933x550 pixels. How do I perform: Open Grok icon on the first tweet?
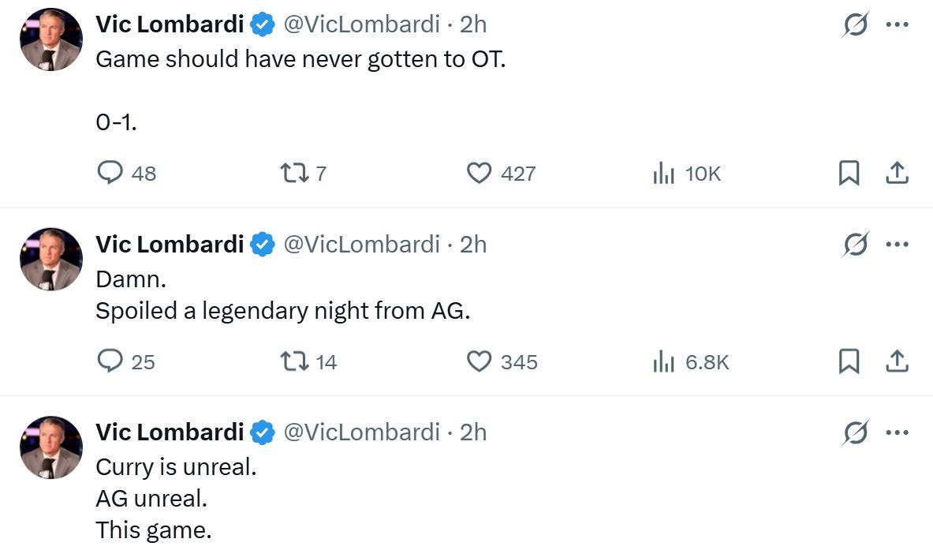855,24
